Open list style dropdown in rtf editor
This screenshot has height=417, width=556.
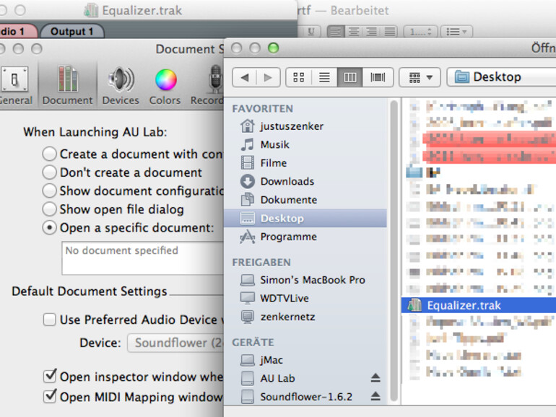click(x=456, y=32)
